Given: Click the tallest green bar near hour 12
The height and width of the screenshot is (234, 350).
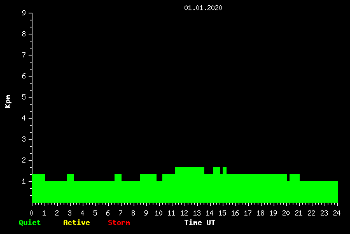Looking at the screenshot, I should point(190,185).
